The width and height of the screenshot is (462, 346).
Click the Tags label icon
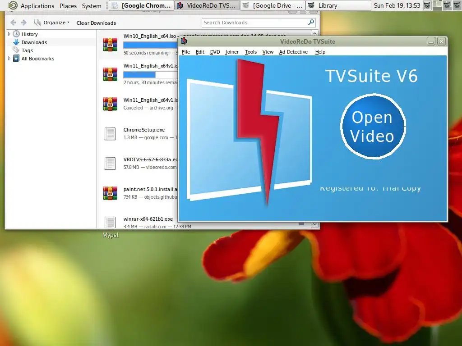[x=16, y=50]
